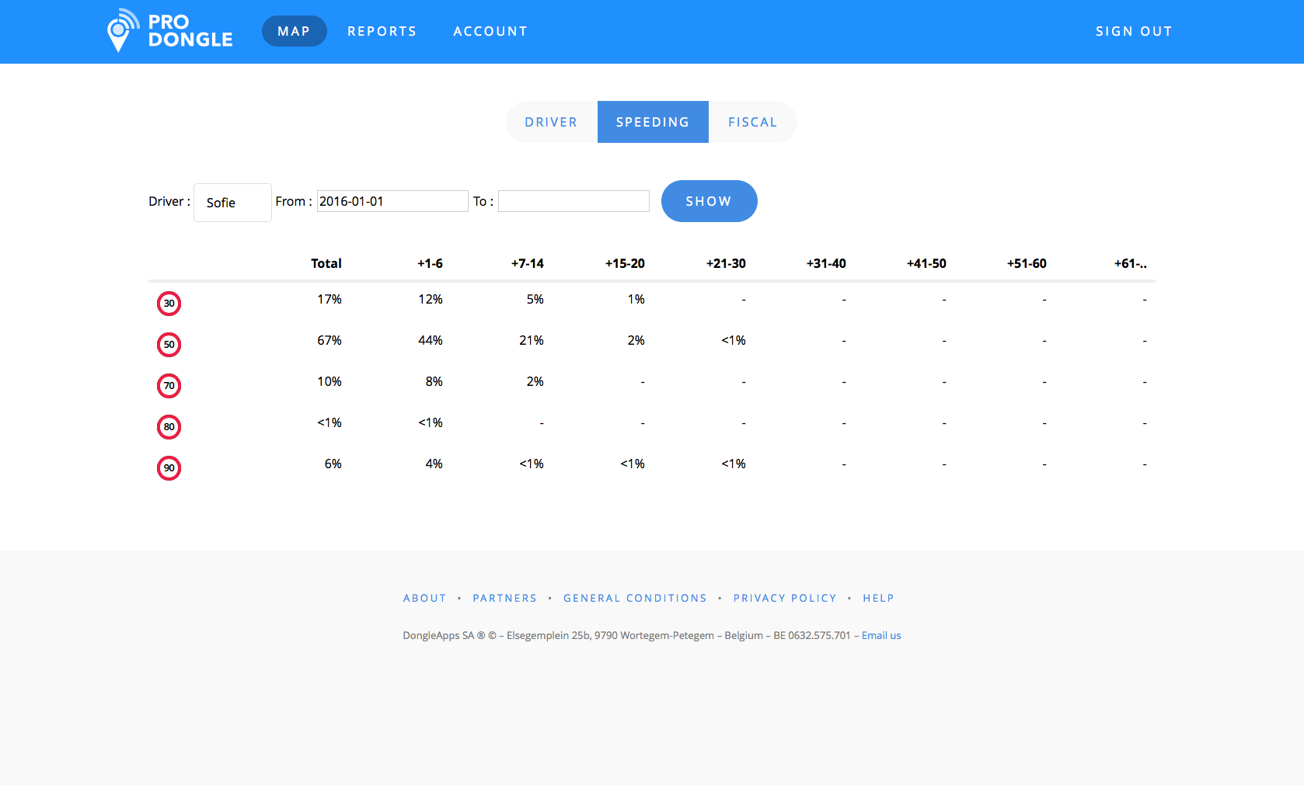Viewport: 1304px width, 785px height.
Task: Click the Pro Dongle logo
Action: coord(169,31)
